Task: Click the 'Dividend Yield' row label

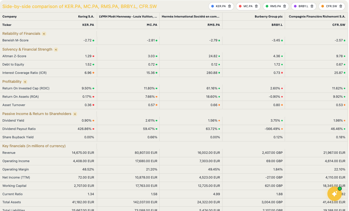Action: [13, 120]
